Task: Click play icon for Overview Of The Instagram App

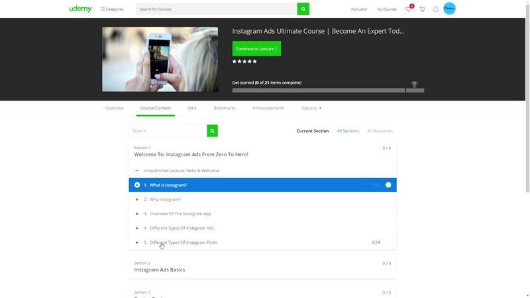Action: point(137,214)
